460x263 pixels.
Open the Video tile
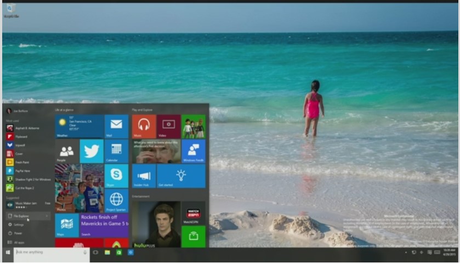pos(168,126)
